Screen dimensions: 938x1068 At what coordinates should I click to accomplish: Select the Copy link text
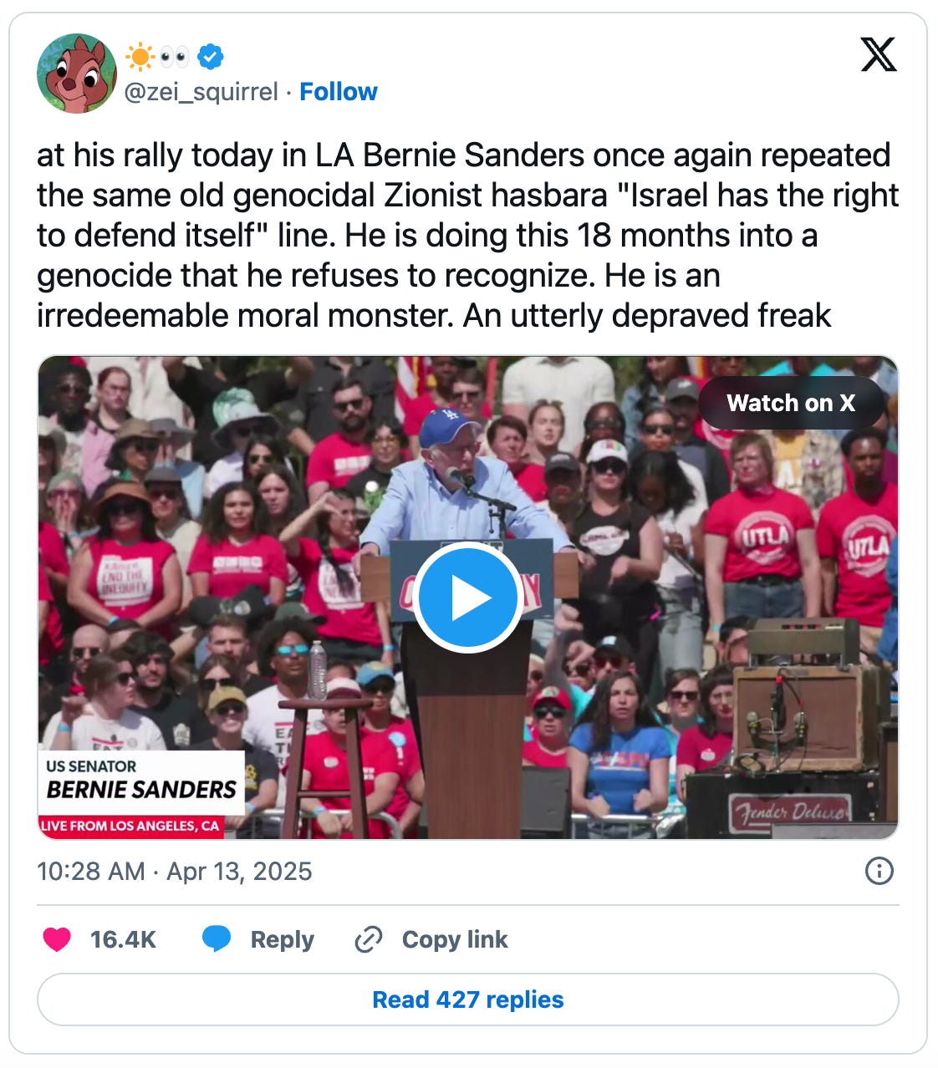tap(454, 939)
